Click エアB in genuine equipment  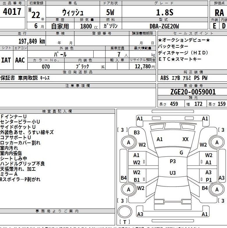(176, 78)
